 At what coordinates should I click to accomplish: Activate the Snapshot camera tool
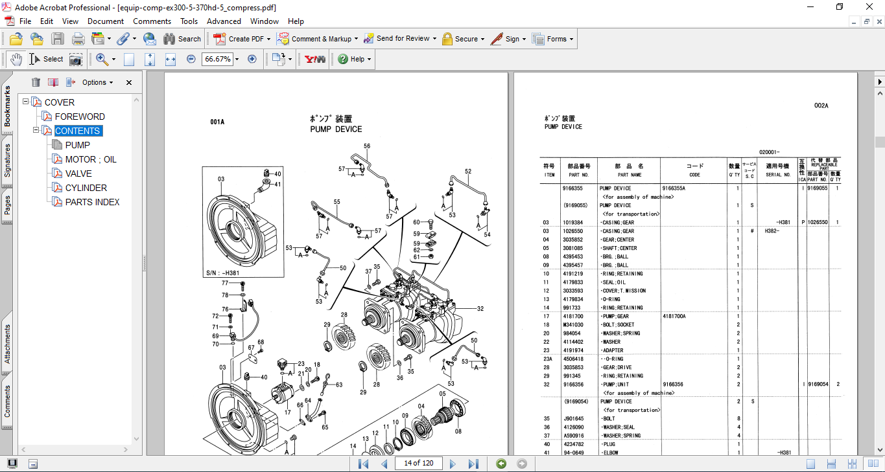coord(76,59)
